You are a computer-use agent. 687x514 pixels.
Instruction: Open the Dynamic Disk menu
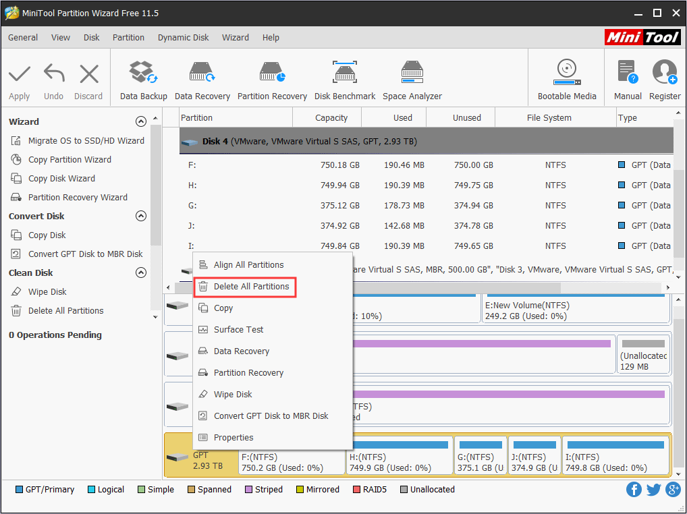[183, 38]
